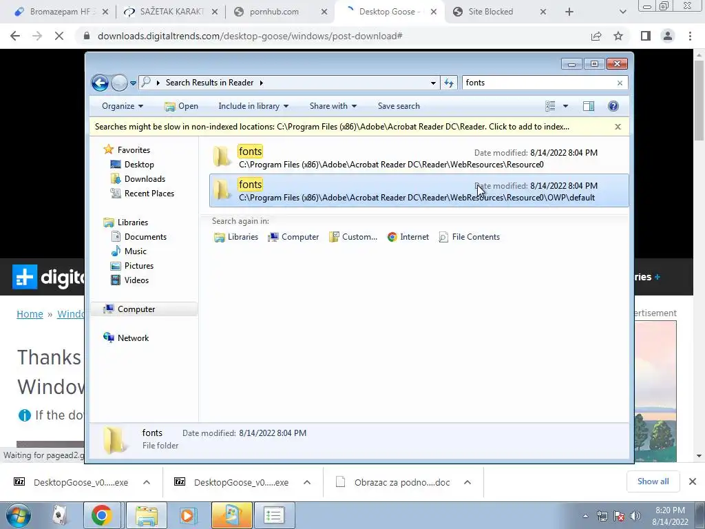705x529 pixels.
Task: Expand options for second DesktopGoose download
Action: point(307,482)
